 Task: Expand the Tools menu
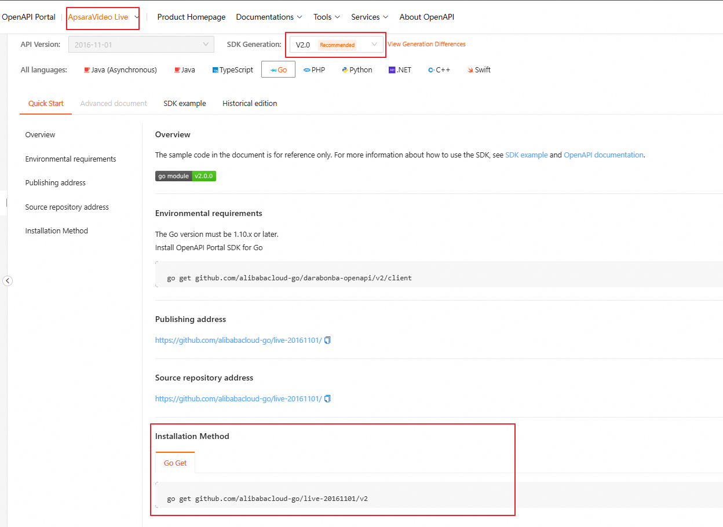point(327,17)
